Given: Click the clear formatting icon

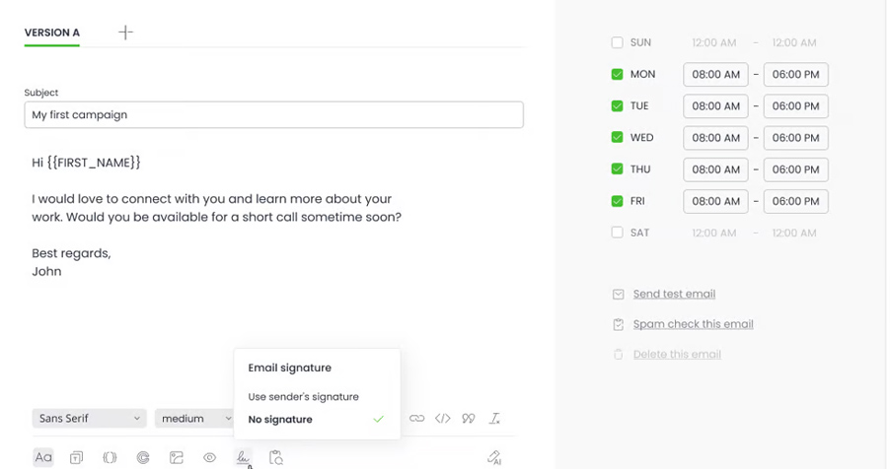Looking at the screenshot, I should [x=495, y=419].
